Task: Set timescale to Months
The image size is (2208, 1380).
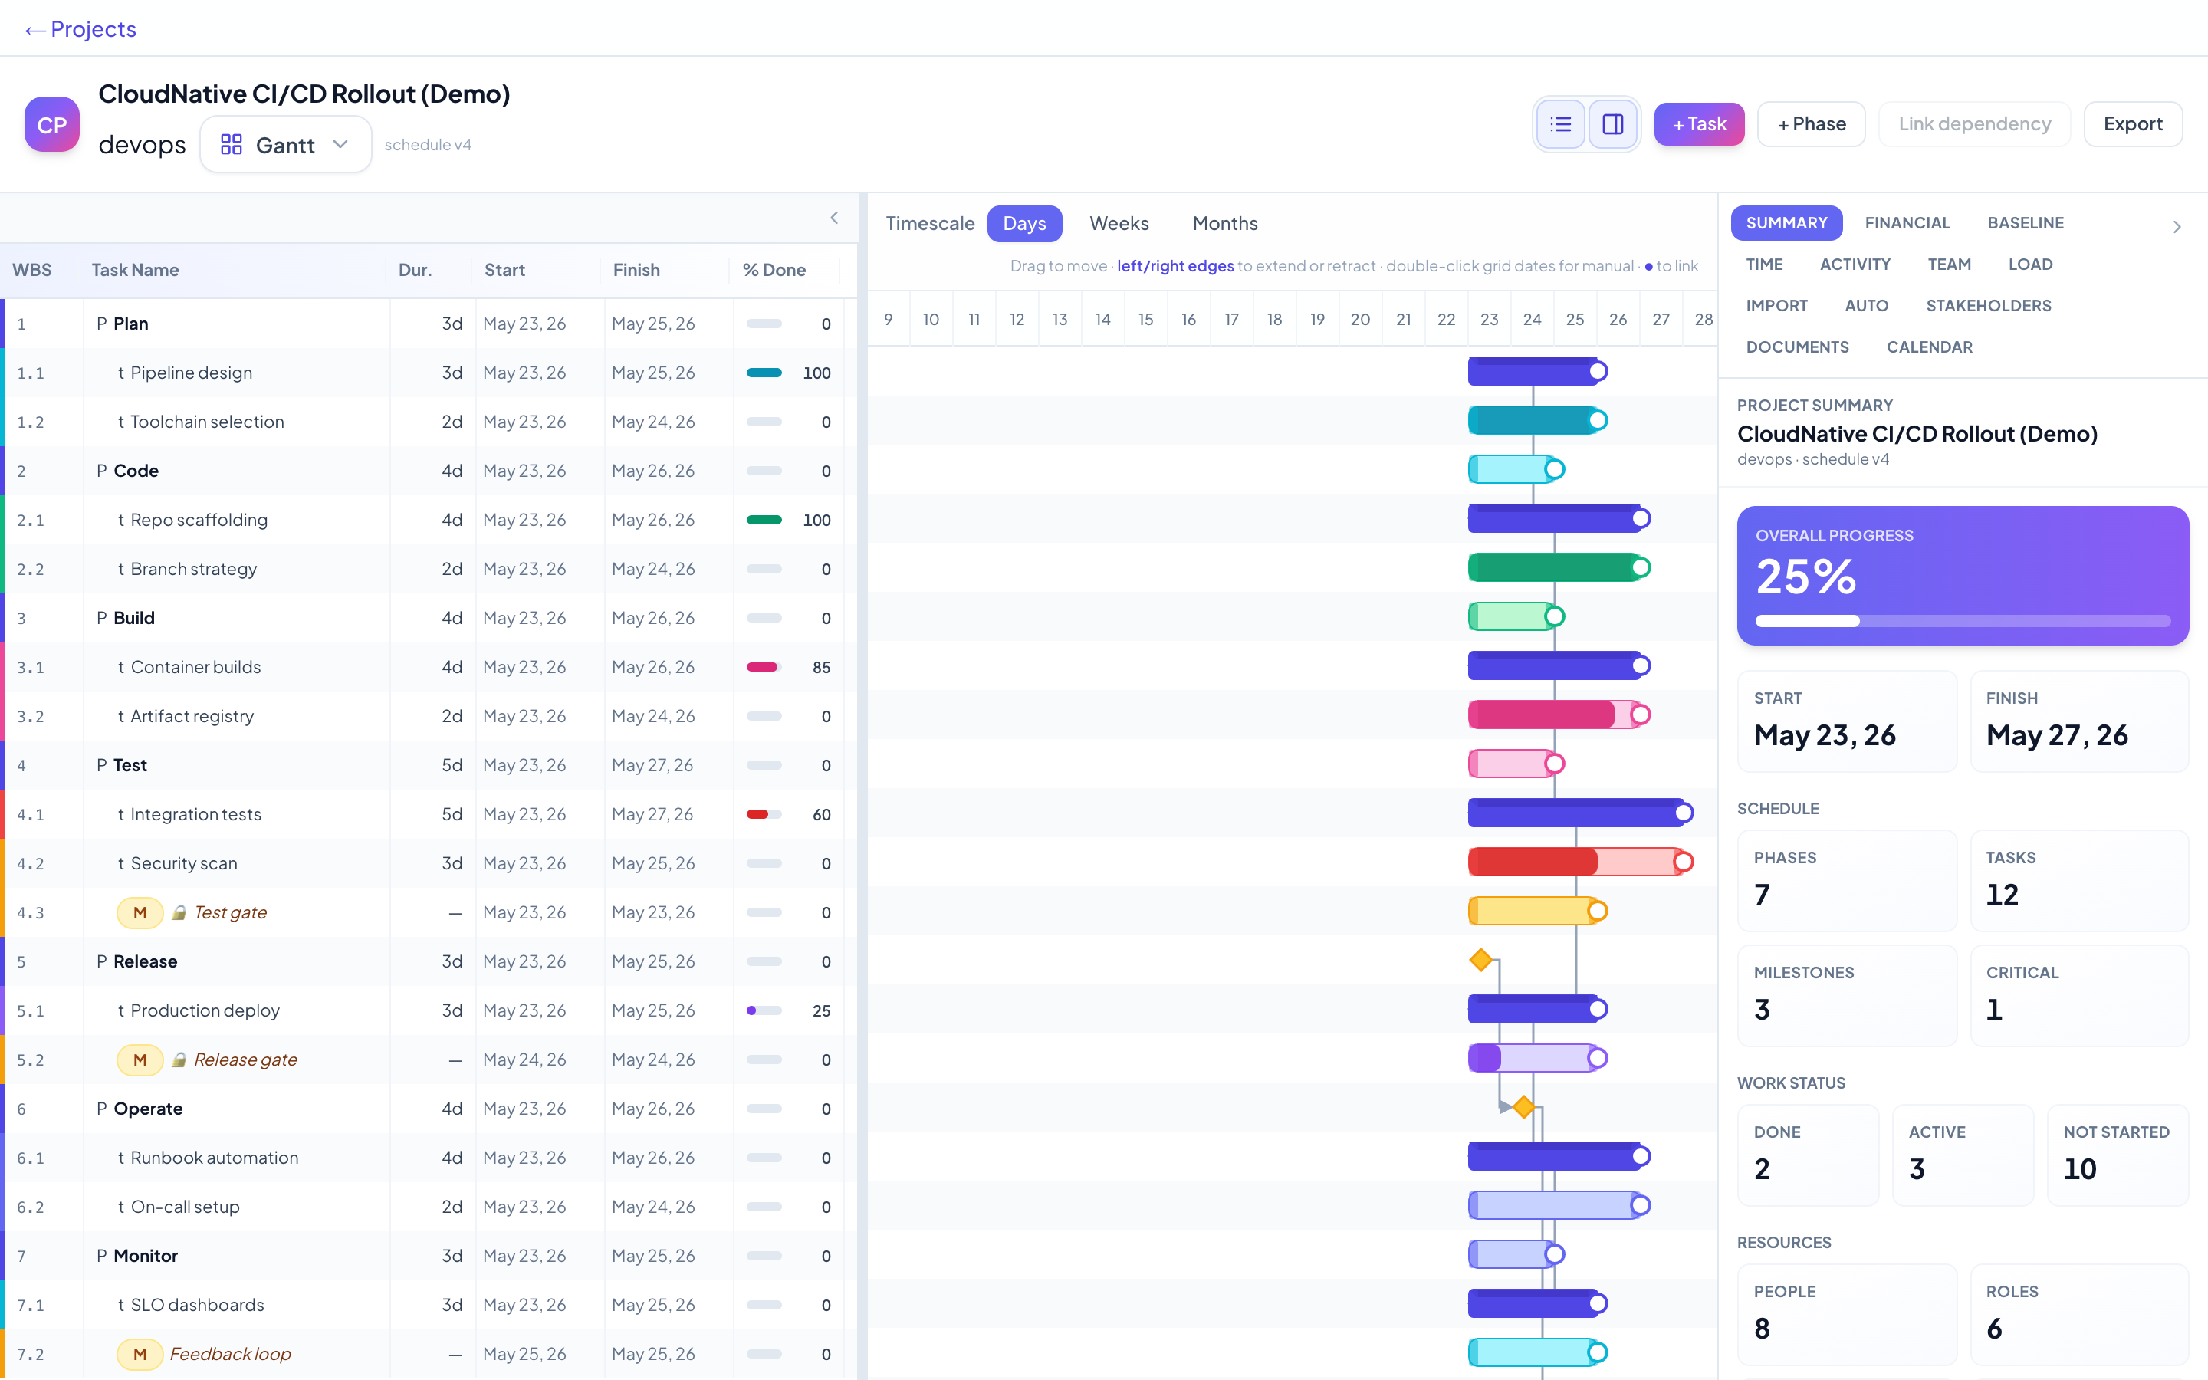Action: [1224, 224]
